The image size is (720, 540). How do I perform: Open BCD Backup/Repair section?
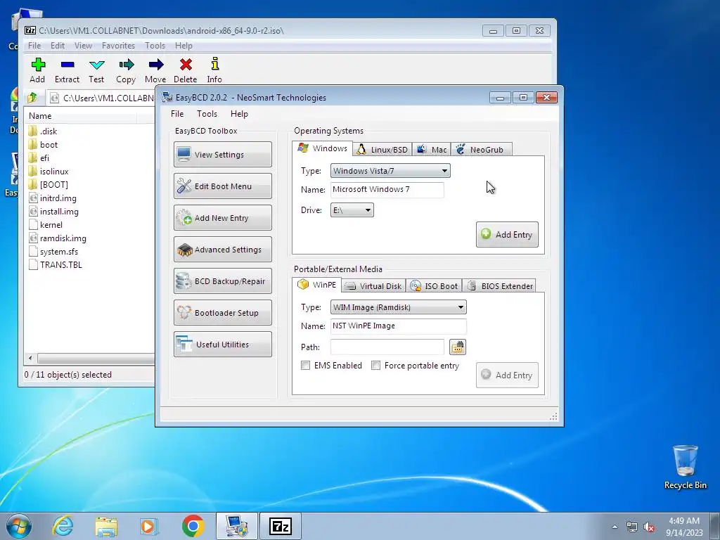click(223, 281)
